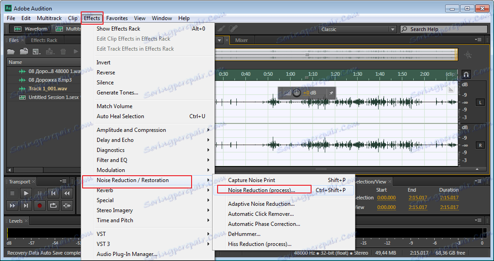Open the Favorites menu
The width and height of the screenshot is (494, 261).
click(117, 18)
